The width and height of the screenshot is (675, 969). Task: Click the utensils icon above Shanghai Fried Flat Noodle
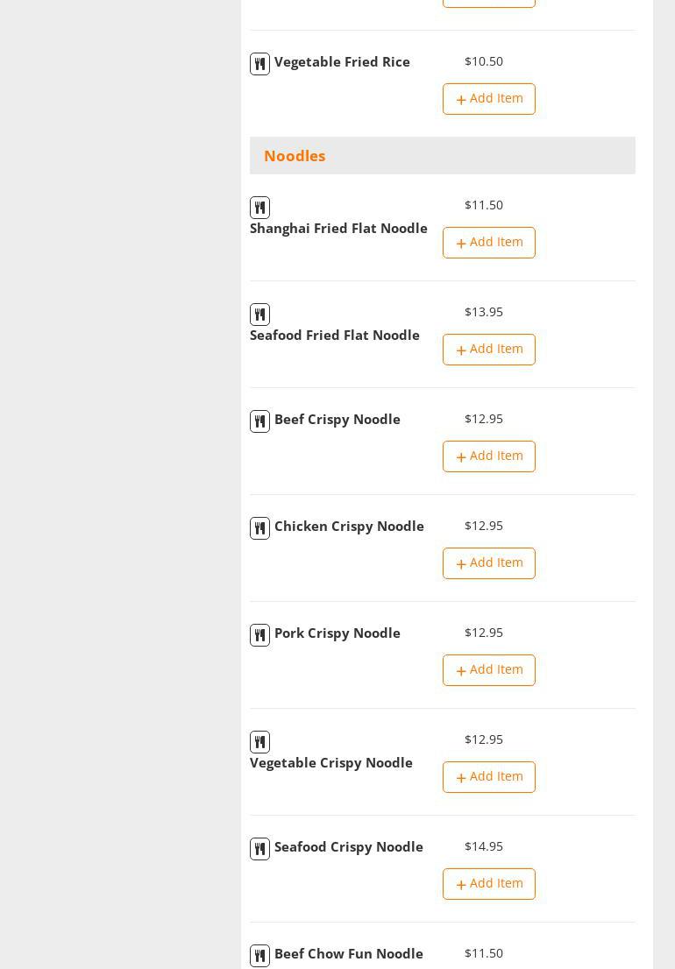[x=259, y=208]
